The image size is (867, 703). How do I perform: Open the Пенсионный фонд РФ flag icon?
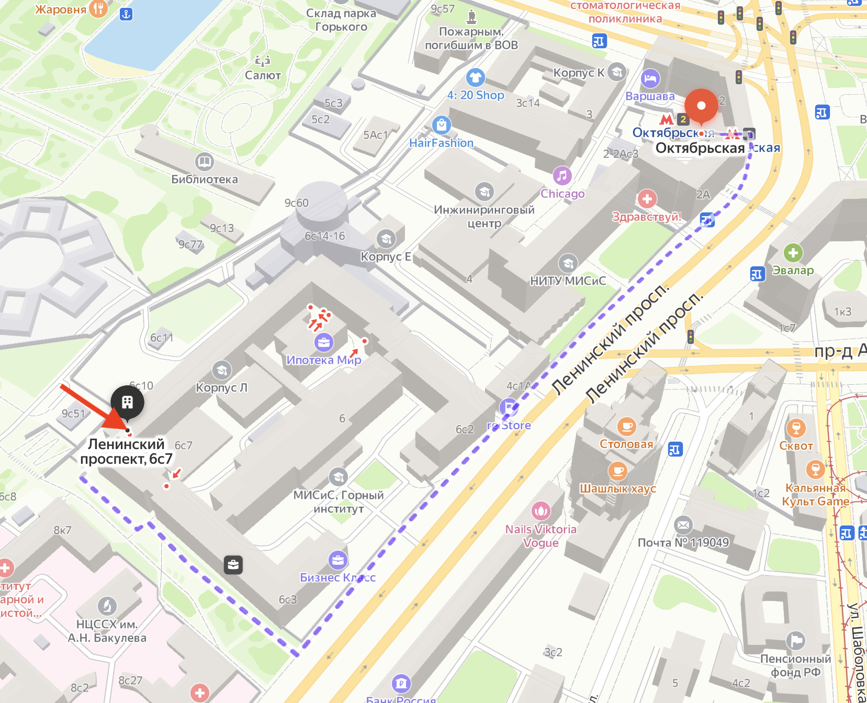(795, 640)
